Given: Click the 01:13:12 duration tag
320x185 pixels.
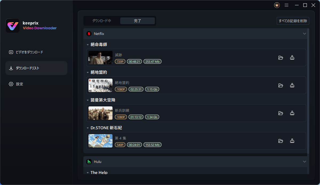Looking at the screenshot, I should (x=136, y=117).
